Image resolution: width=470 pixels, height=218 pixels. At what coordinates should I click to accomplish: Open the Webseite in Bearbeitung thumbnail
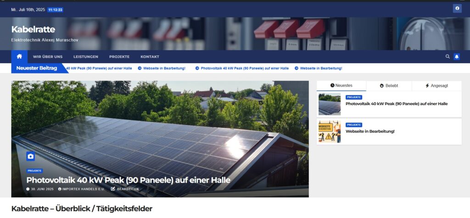[x=330, y=132]
